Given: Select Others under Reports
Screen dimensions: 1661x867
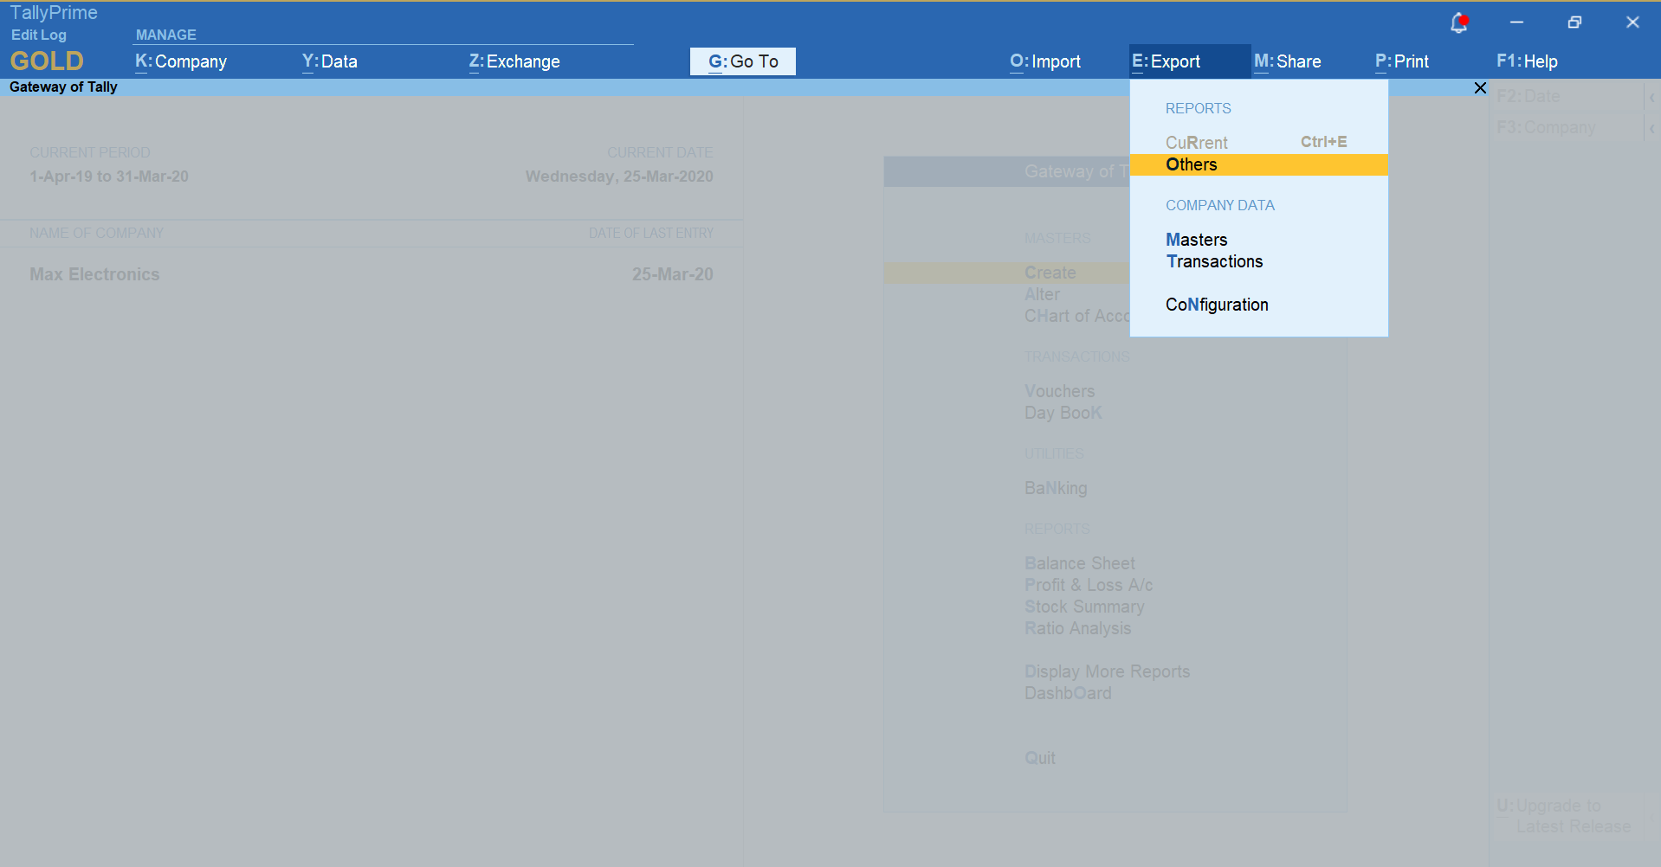Looking at the screenshot, I should point(1192,164).
